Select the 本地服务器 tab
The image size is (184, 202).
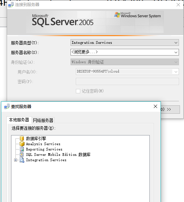pyautogui.click(x=19, y=120)
